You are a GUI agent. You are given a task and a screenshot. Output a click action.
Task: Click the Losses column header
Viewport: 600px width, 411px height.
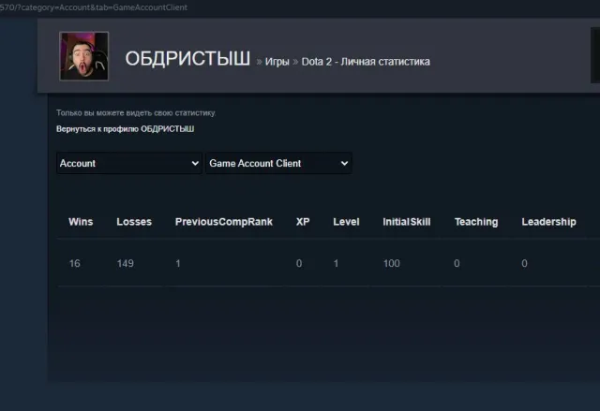tap(134, 222)
